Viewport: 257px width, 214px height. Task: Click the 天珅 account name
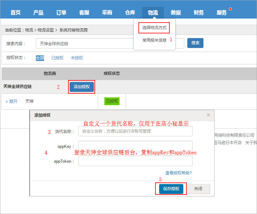coord(29,101)
